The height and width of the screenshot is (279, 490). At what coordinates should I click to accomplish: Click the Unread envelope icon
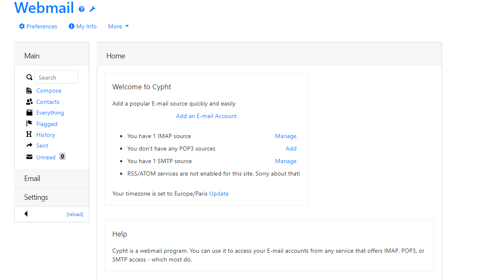tap(29, 157)
